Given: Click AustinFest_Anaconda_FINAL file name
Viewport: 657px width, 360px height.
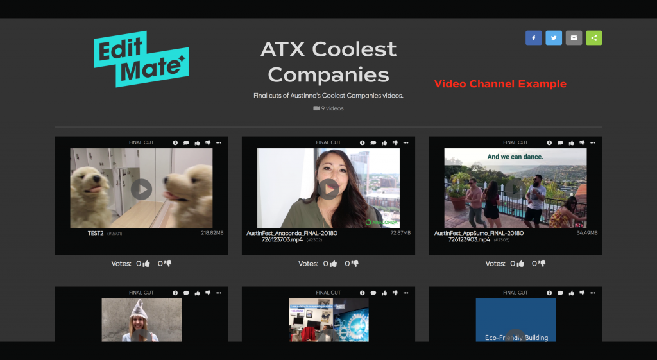Looking at the screenshot, I should point(292,236).
